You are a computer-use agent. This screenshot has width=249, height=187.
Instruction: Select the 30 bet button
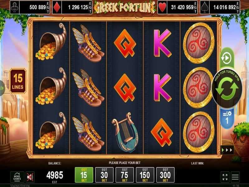(104, 175)
